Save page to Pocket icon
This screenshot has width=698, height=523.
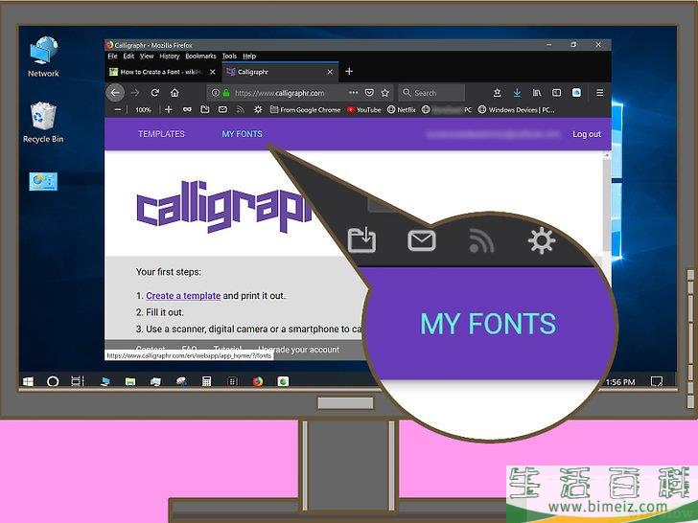pyautogui.click(x=369, y=93)
